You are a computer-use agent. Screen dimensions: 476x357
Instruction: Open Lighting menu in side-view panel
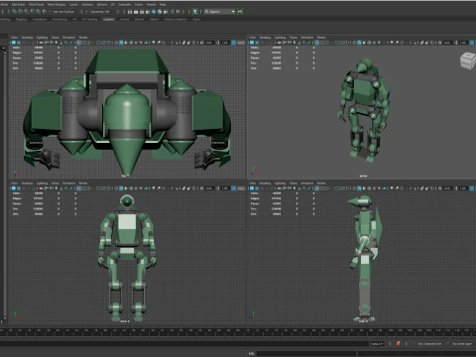[x=280, y=183]
